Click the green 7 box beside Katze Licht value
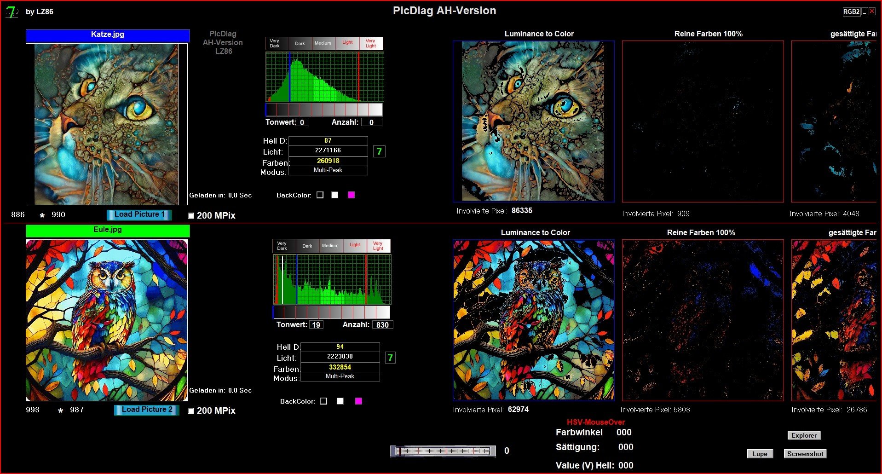 click(379, 151)
